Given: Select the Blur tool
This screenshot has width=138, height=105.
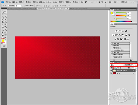Looking at the screenshot, I should point(2,27).
